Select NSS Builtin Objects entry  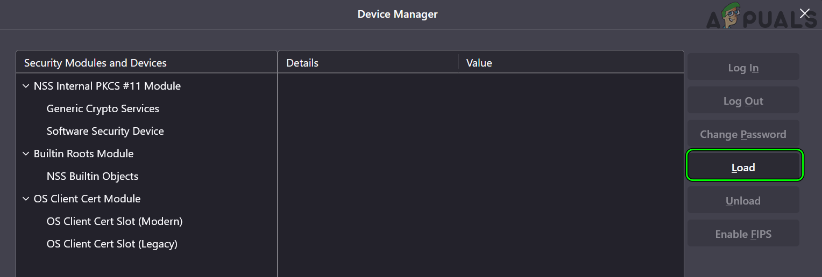tap(93, 176)
